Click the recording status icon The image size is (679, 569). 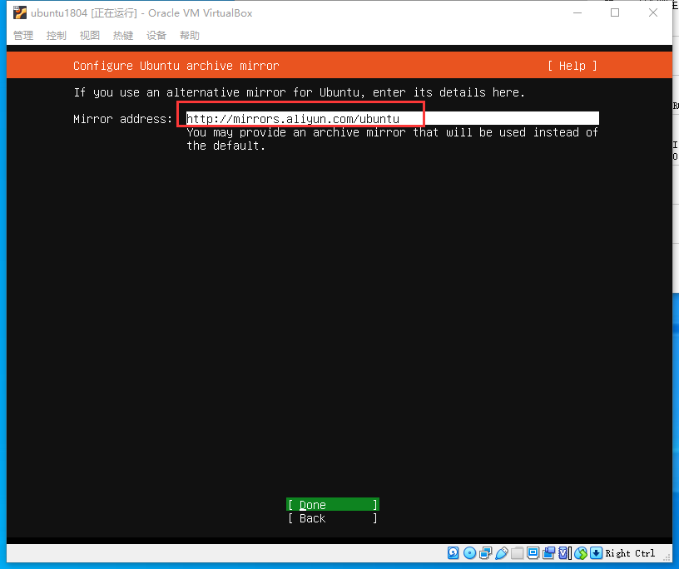point(549,552)
